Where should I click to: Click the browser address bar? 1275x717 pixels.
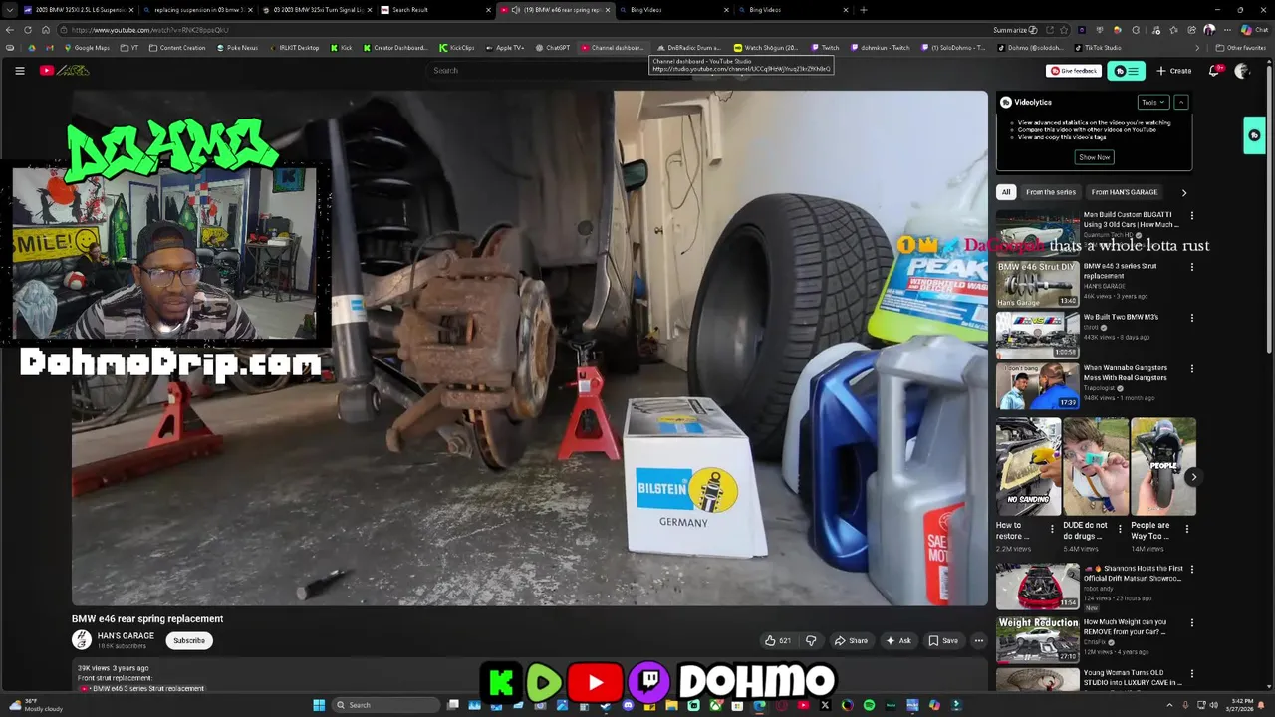pos(518,30)
